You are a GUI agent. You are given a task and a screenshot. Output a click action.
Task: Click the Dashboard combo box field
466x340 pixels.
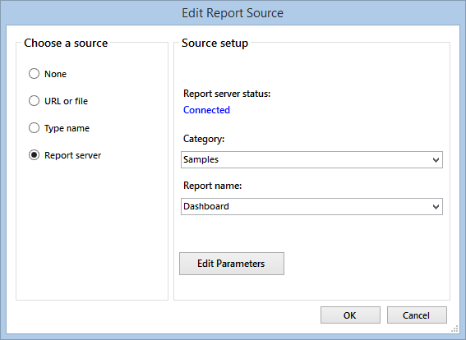(x=311, y=206)
